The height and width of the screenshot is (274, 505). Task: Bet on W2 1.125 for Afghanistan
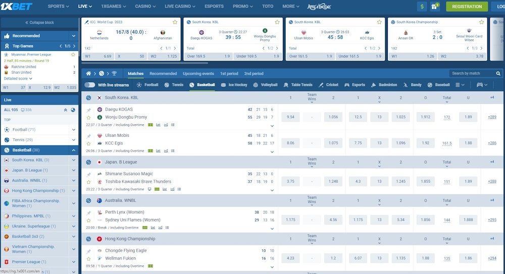point(164,57)
